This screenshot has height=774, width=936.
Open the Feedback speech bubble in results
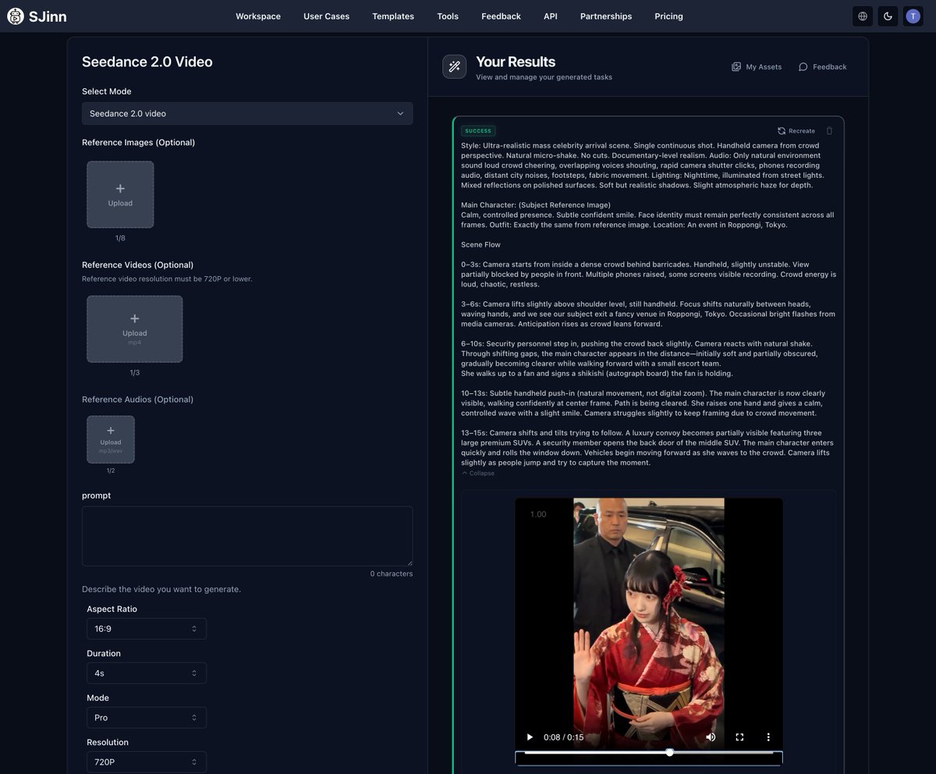[803, 67]
